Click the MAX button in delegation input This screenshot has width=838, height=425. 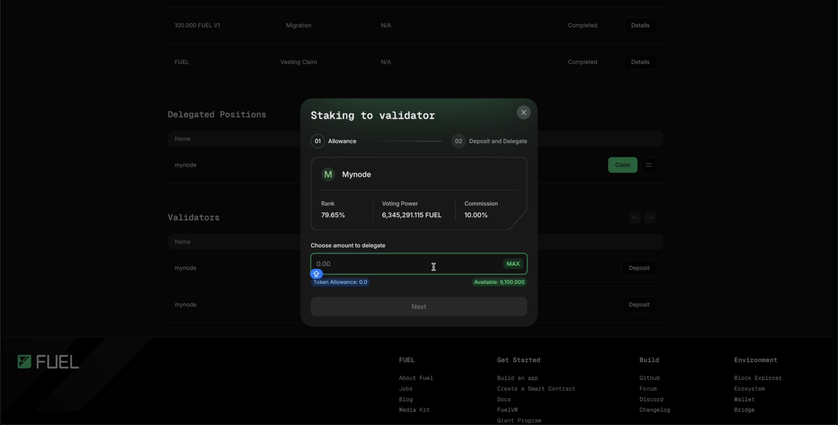click(x=512, y=264)
